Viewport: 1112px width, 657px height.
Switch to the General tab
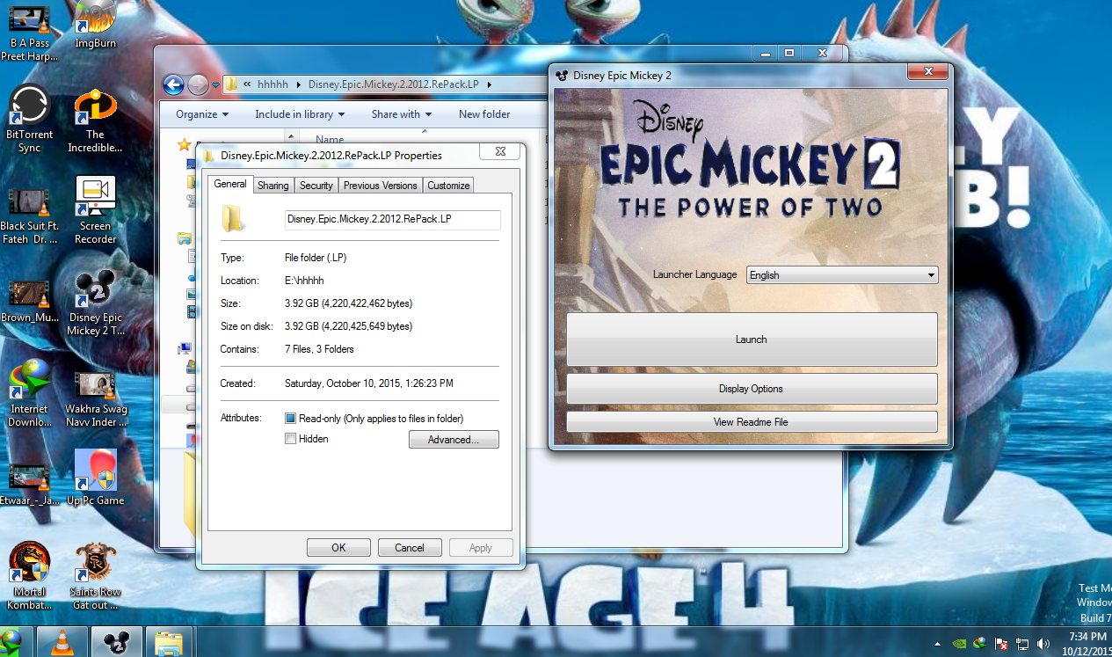(230, 184)
